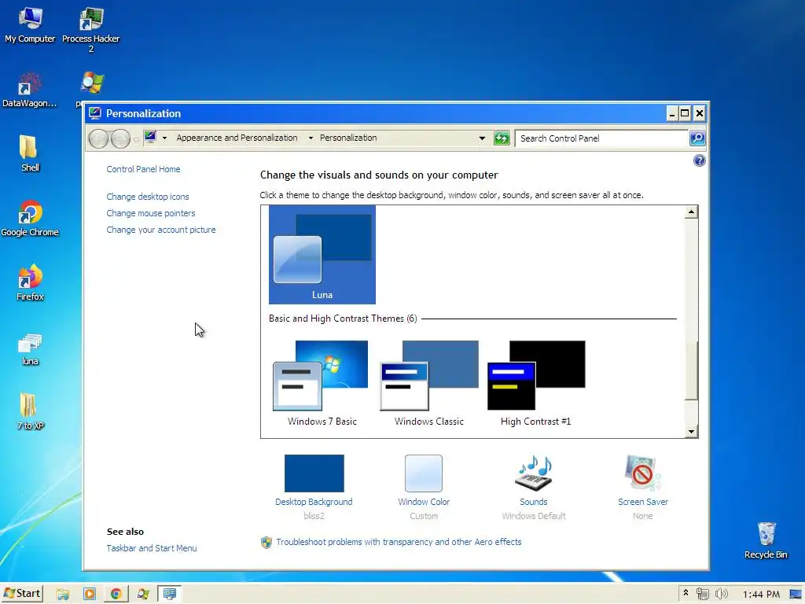Image resolution: width=805 pixels, height=604 pixels.
Task: Select the Windows Classic theme
Action: 429,383
